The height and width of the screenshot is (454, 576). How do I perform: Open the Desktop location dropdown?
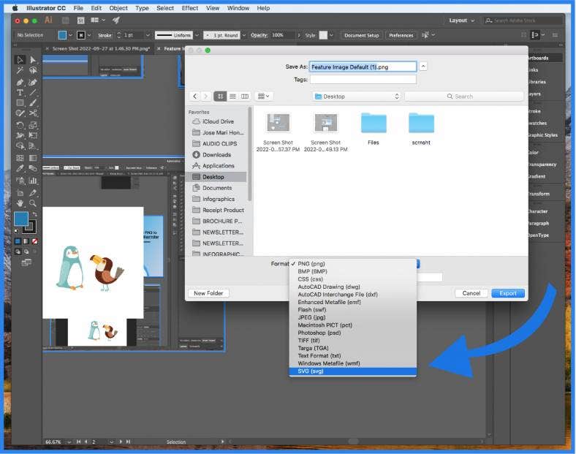point(357,97)
